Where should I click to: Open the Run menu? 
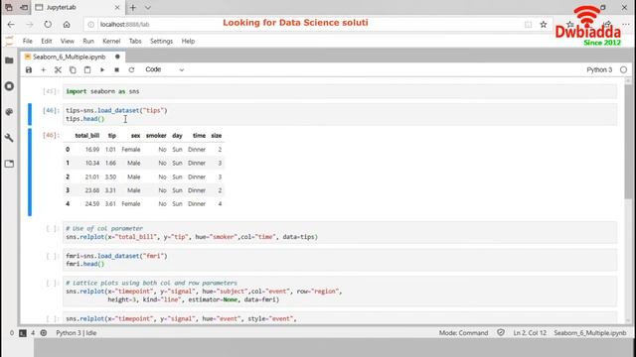click(x=88, y=42)
